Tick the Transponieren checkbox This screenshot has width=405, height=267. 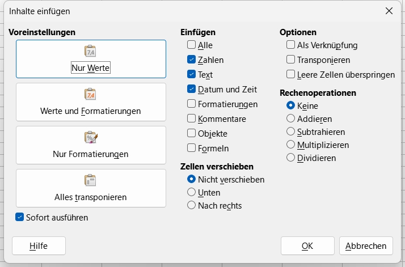pos(291,60)
